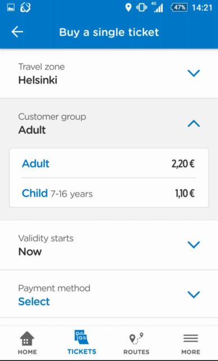
Task: Tap the Tickets icon in bottom bar
Action: [81, 337]
